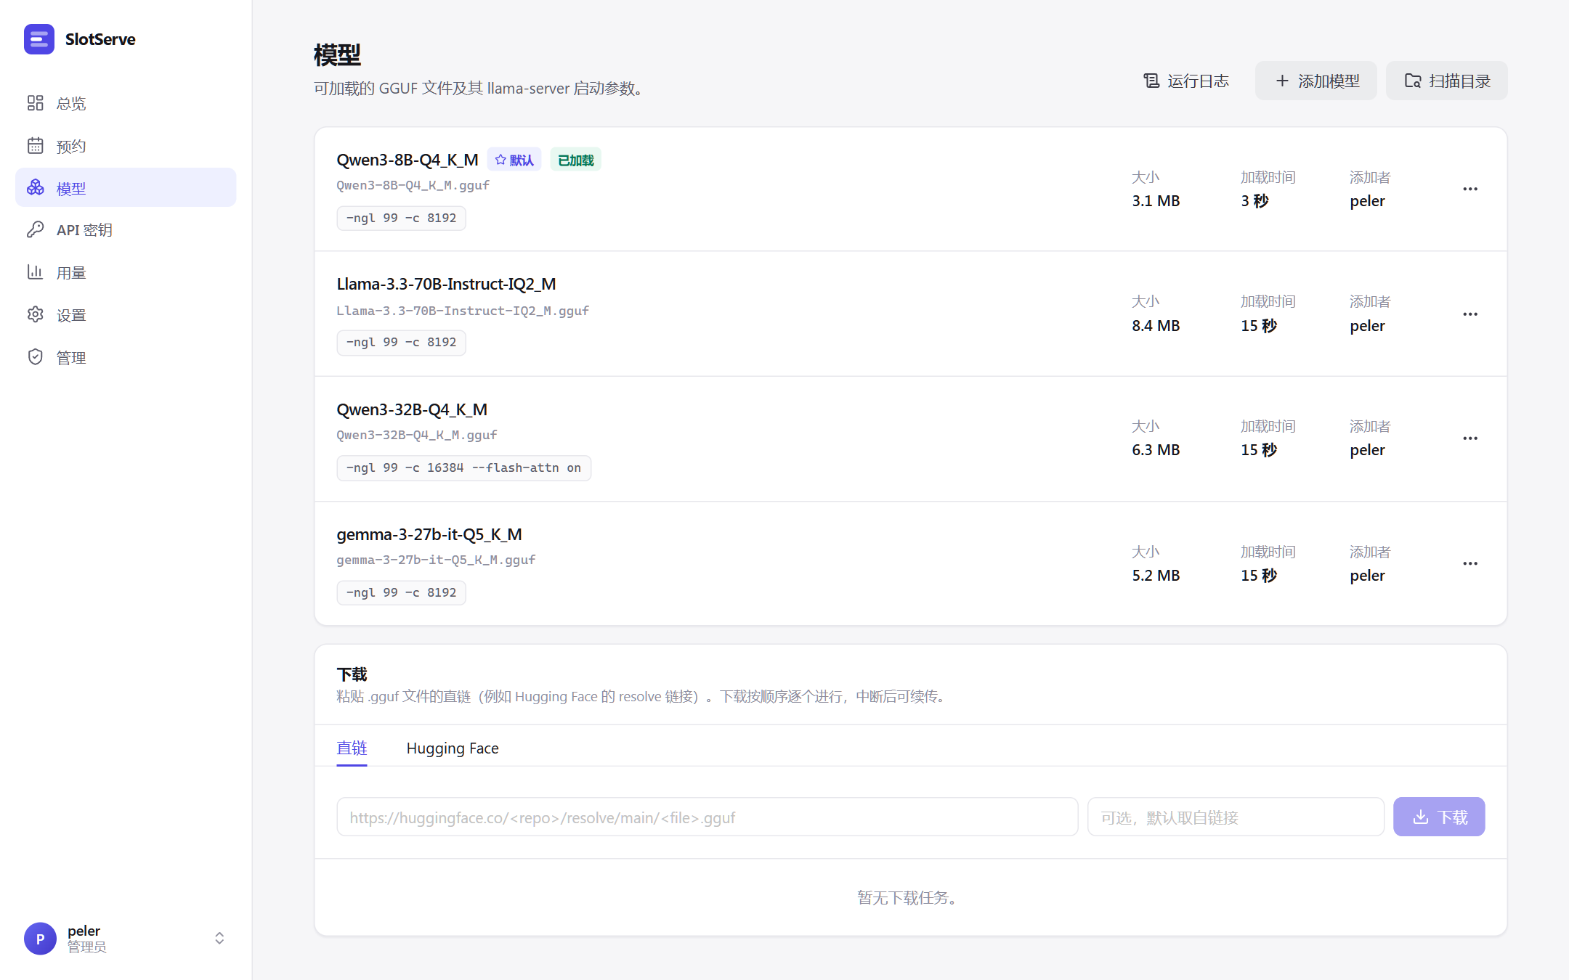The height and width of the screenshot is (980, 1569).
Task: Click the Llama-3.3-70B-Instruct-IQ2_M.gguf filename
Action: (x=463, y=311)
